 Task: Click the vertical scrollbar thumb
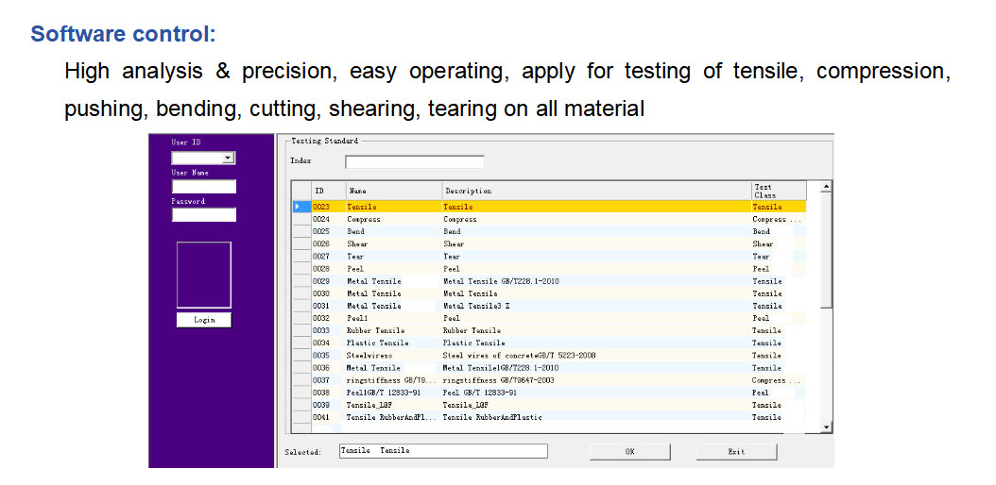point(827,250)
